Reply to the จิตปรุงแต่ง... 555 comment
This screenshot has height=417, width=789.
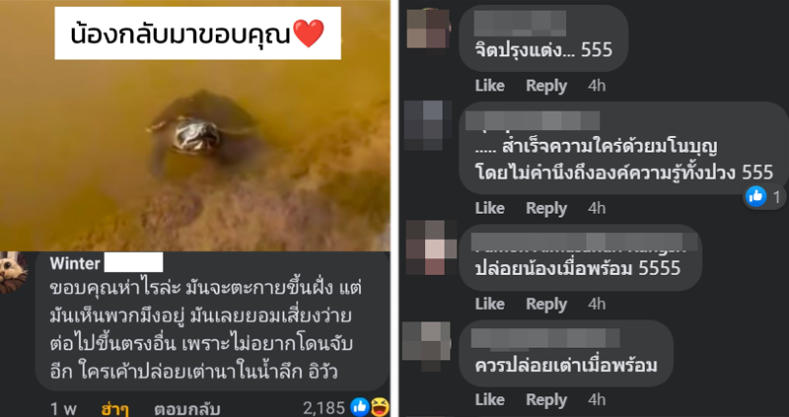click(546, 86)
